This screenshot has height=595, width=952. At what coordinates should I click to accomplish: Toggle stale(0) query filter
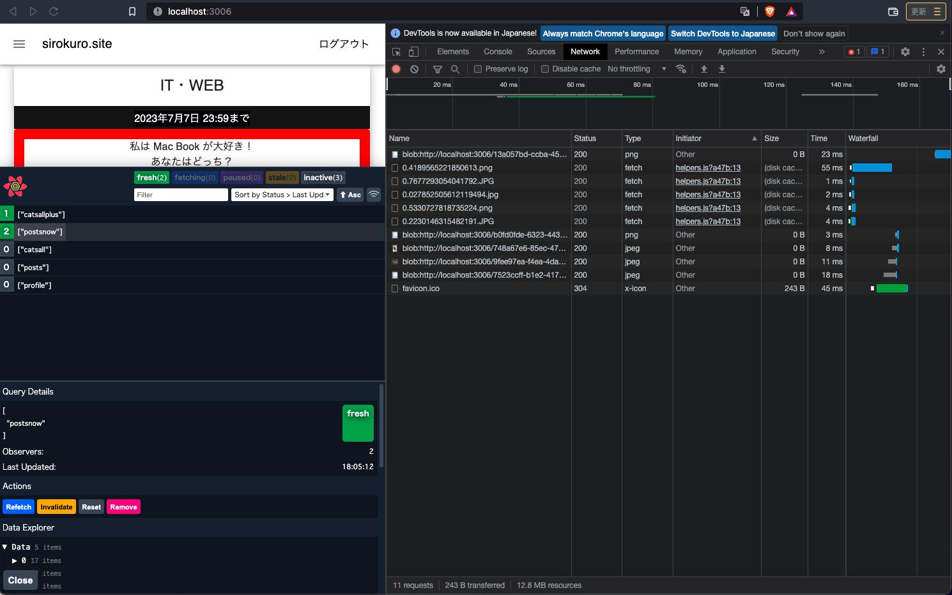click(282, 177)
